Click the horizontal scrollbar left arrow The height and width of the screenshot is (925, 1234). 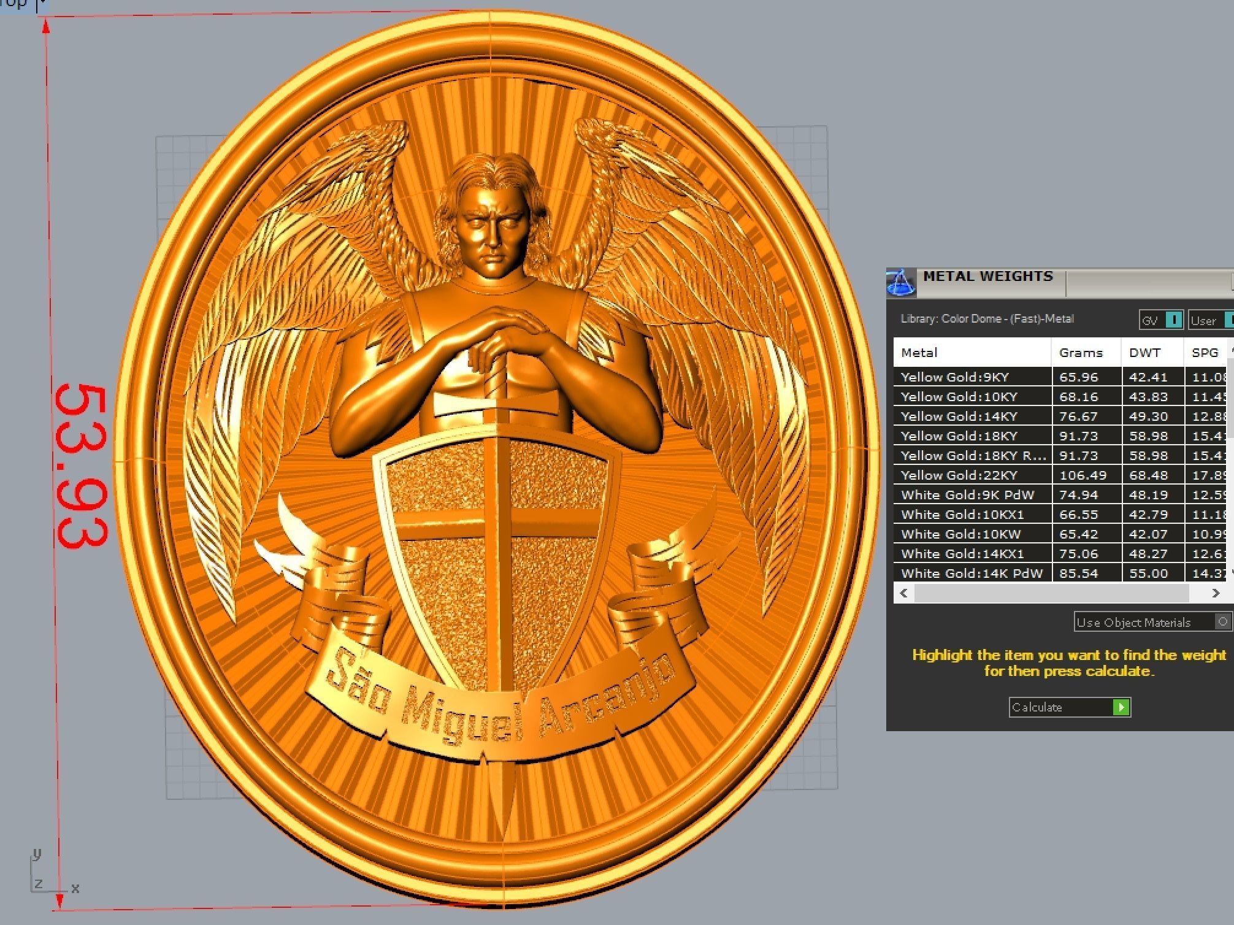tap(903, 593)
